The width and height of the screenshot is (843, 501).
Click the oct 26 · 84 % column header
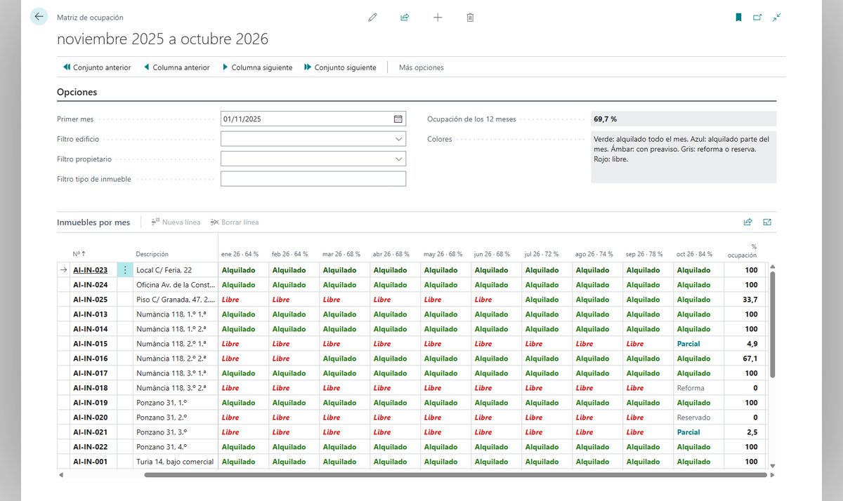pos(694,254)
